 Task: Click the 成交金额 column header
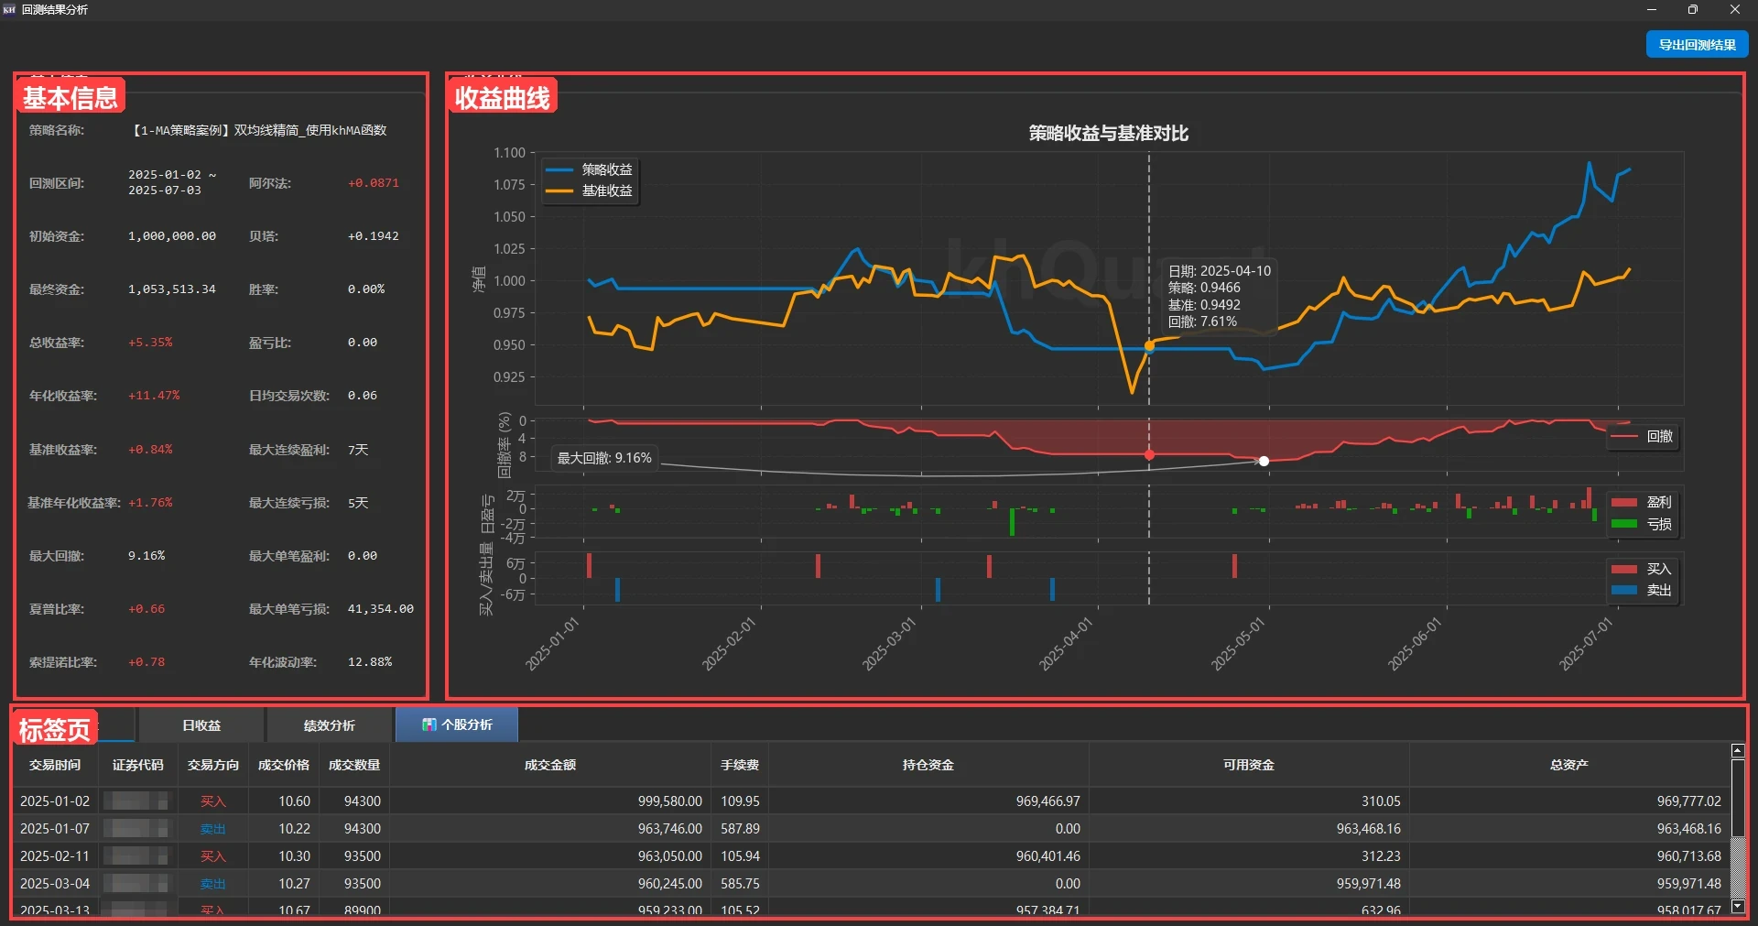550,765
